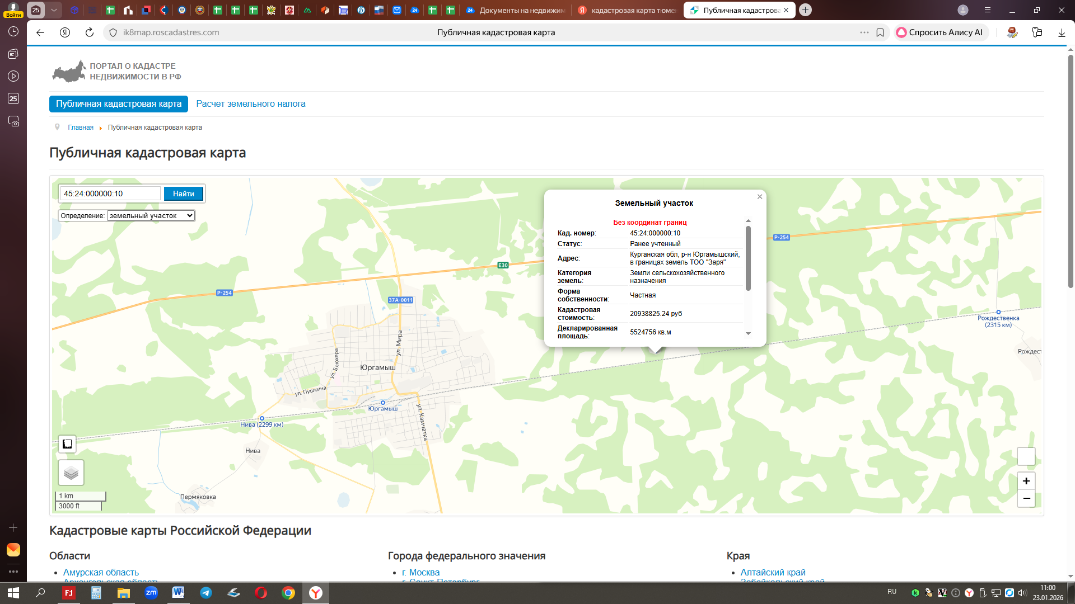
Task: Click the Главная breadcrumb link
Action: [x=81, y=128]
